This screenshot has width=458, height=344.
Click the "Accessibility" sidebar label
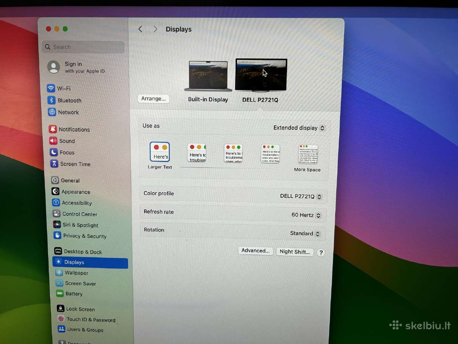tap(77, 203)
